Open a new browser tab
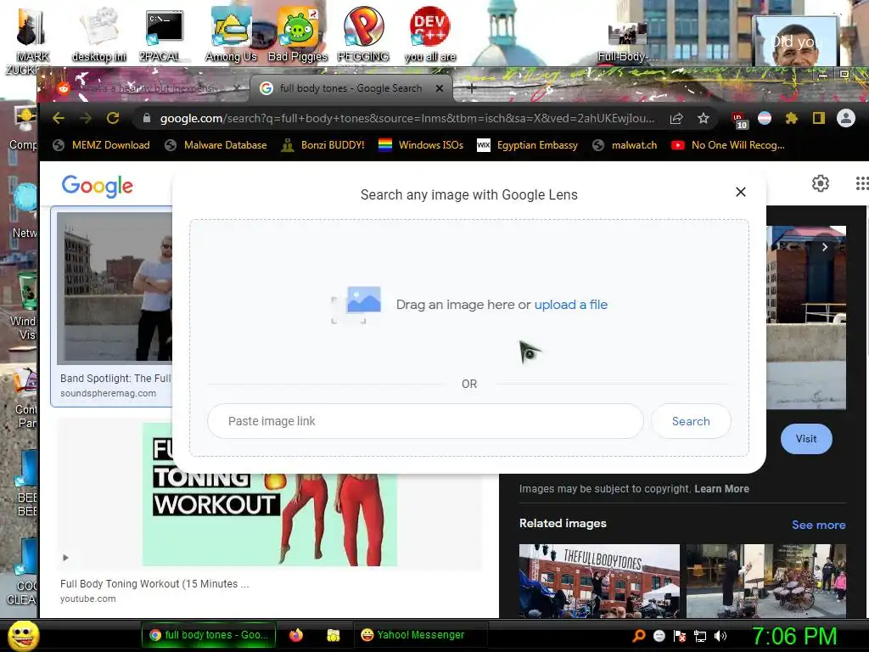The height and width of the screenshot is (652, 869). [471, 88]
